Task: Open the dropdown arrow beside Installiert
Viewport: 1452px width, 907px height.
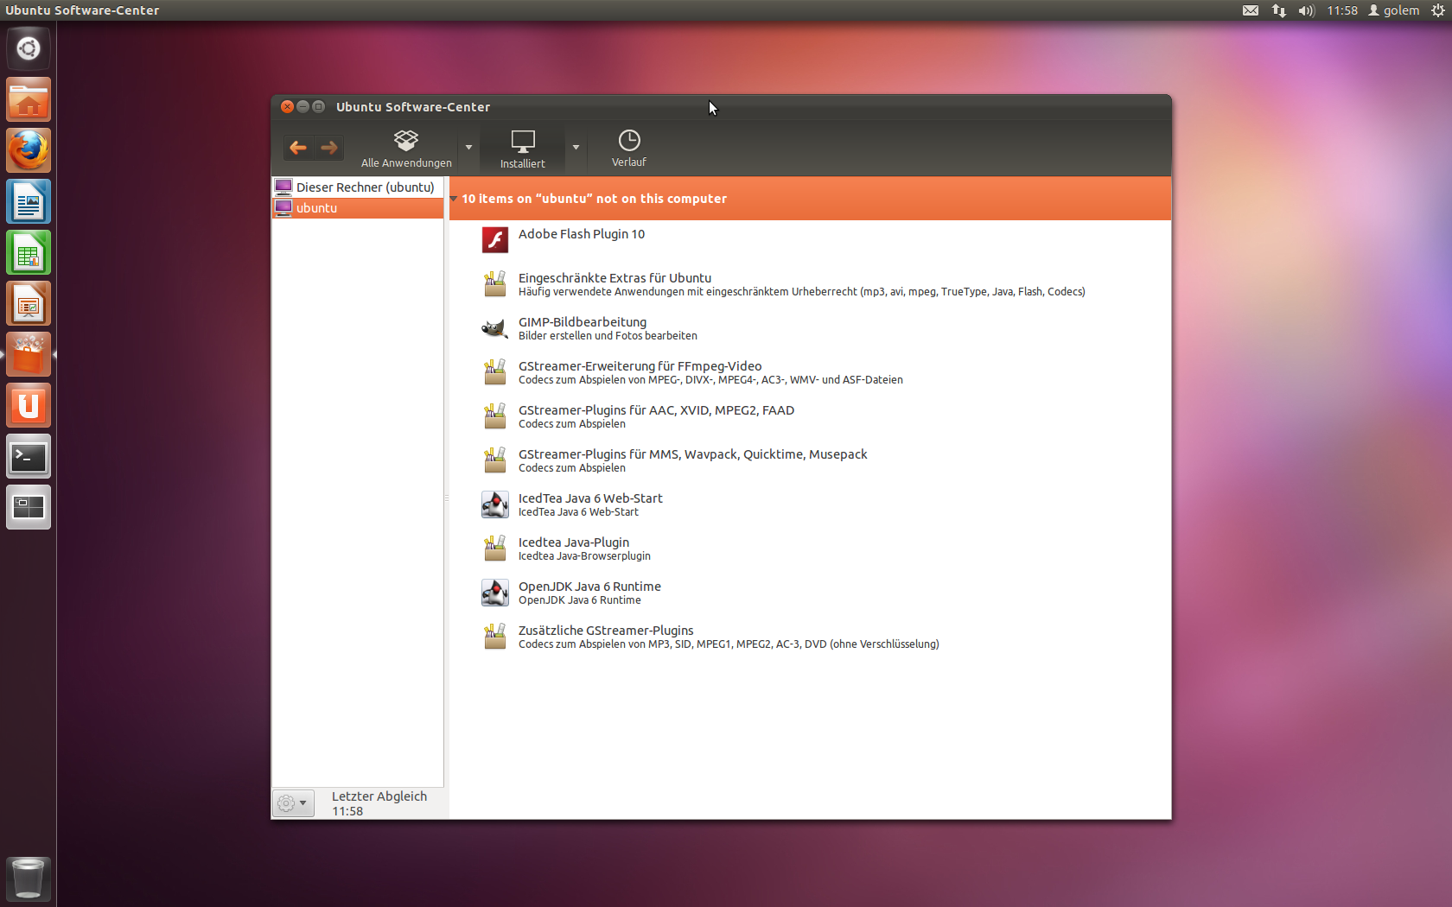Action: pos(576,148)
